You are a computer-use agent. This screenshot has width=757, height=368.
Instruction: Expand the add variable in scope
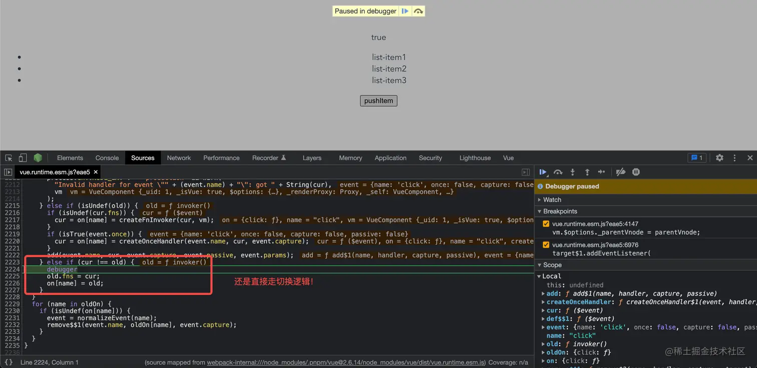pos(543,293)
